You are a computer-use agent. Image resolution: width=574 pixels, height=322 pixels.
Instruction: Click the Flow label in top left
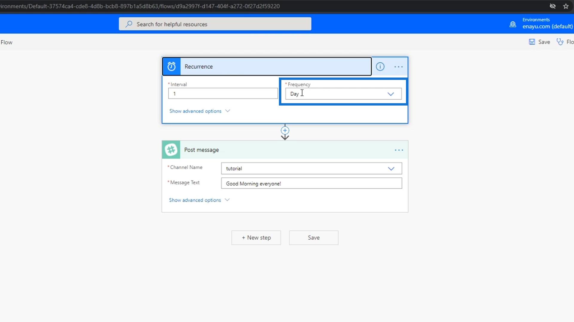click(6, 42)
